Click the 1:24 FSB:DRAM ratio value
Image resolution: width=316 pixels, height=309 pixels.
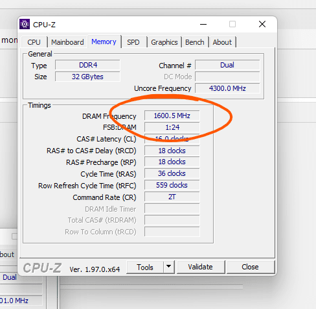pyautogui.click(x=172, y=127)
